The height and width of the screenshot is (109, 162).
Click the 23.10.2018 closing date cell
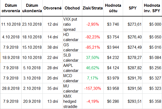[32, 24]
